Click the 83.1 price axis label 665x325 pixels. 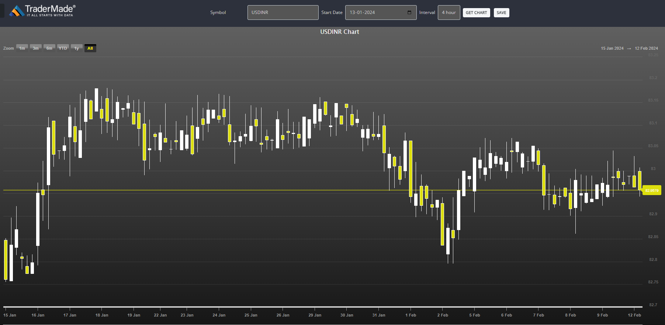[x=653, y=123]
